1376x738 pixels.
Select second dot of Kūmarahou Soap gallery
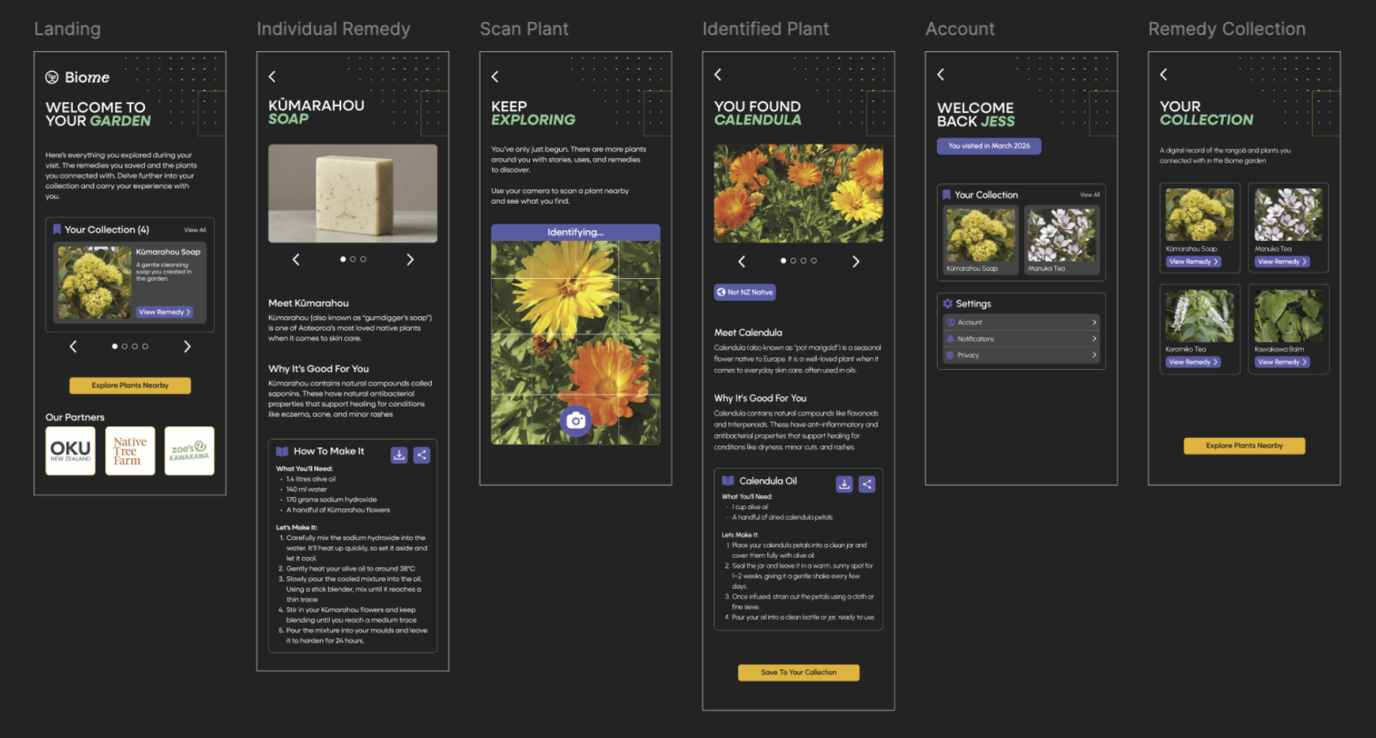click(353, 259)
